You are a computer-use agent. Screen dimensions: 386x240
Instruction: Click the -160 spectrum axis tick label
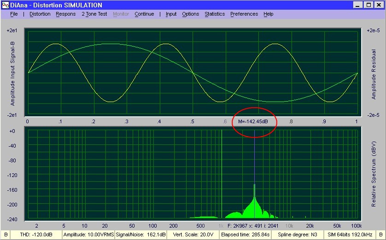point(12,190)
